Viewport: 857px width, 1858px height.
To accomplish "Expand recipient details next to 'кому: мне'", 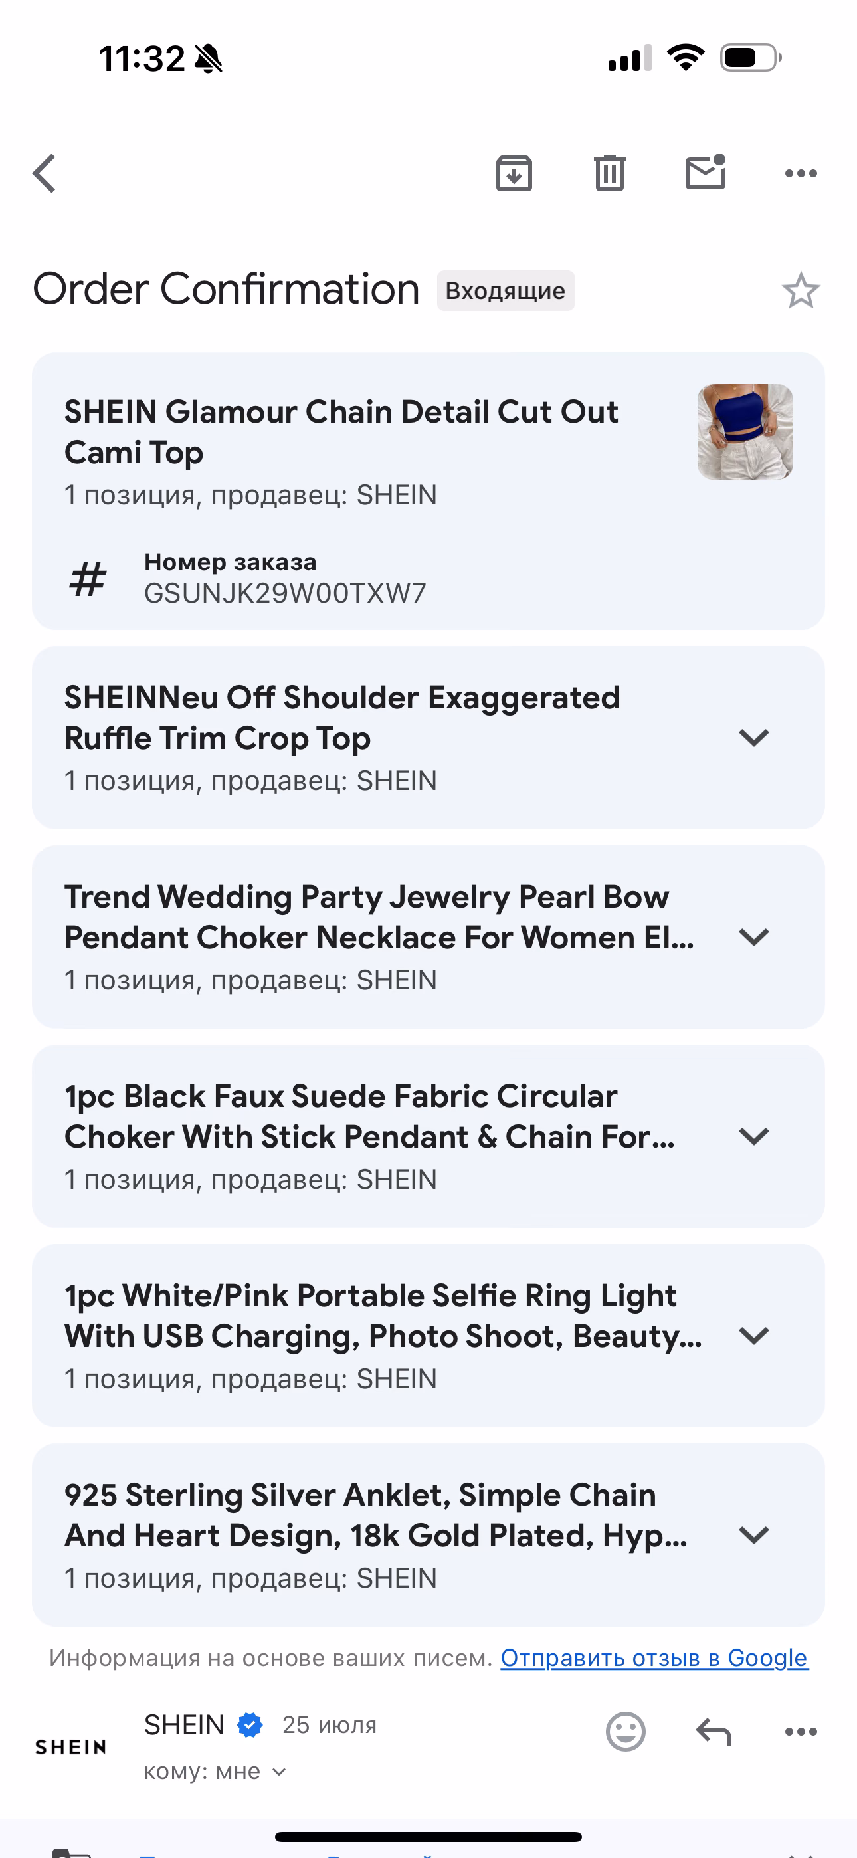I will point(279,1772).
